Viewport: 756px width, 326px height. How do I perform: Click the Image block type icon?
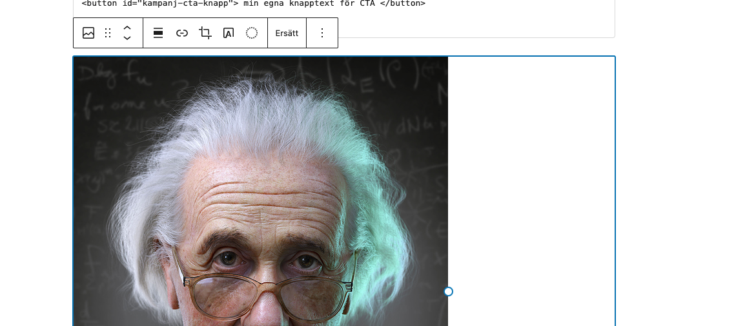coord(88,33)
